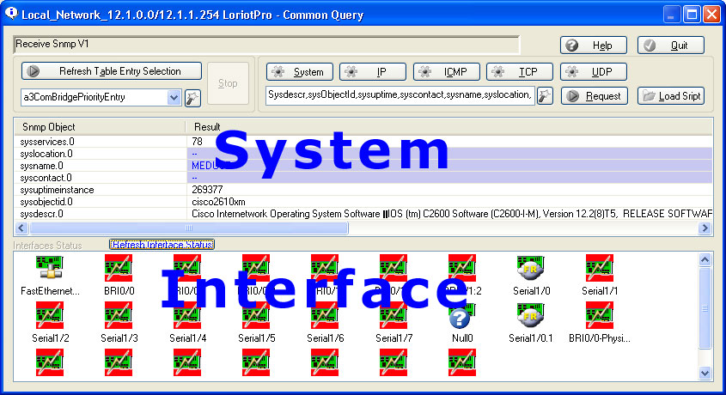Select the Serial1/3 interface icon
Image resolution: width=726 pixels, height=395 pixels.
click(x=119, y=315)
